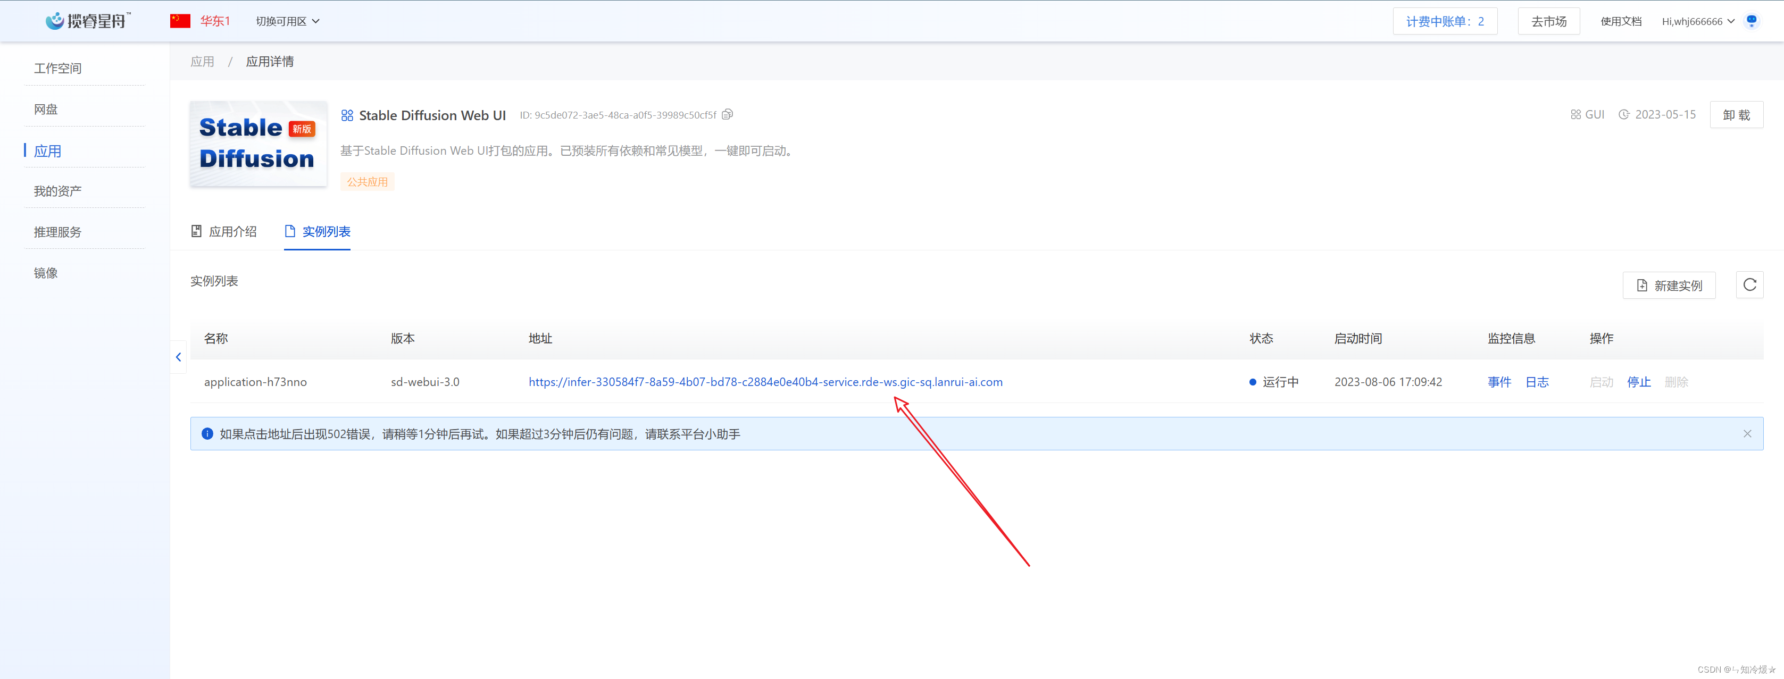Click the Stable Diffusion app thumbnail
Image resolution: width=1784 pixels, height=679 pixels.
[259, 144]
